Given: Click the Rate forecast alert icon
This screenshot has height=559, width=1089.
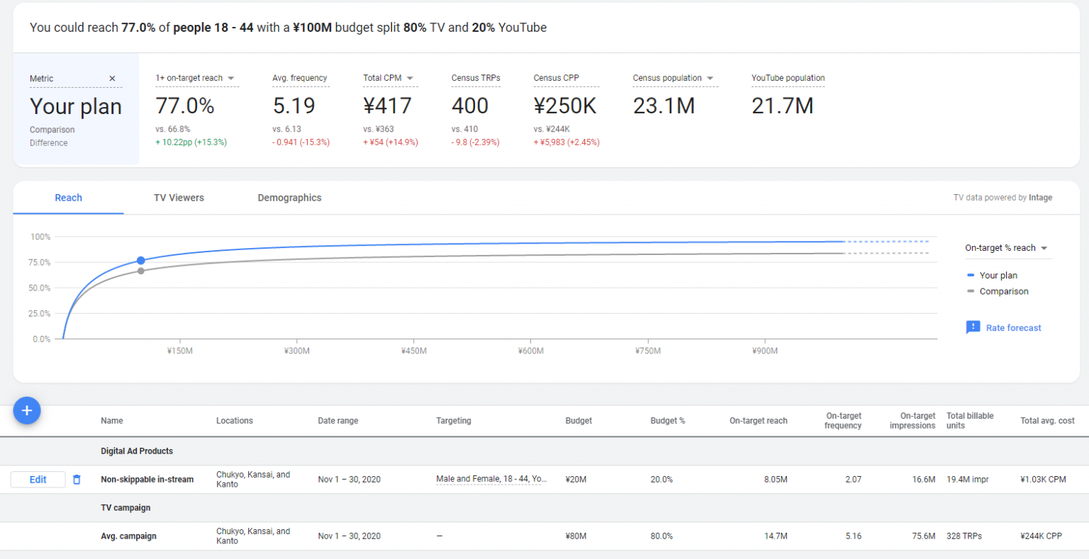Looking at the screenshot, I should coord(973,327).
